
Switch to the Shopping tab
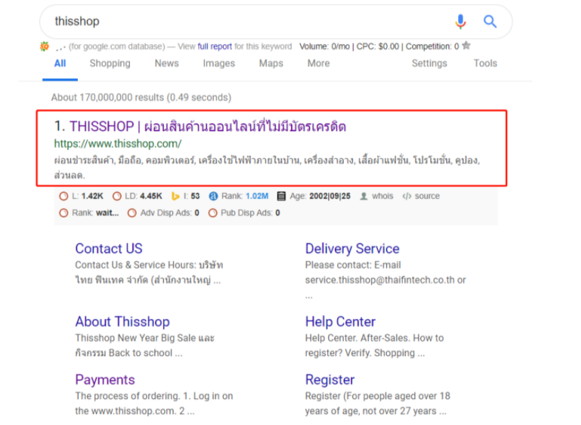(109, 63)
